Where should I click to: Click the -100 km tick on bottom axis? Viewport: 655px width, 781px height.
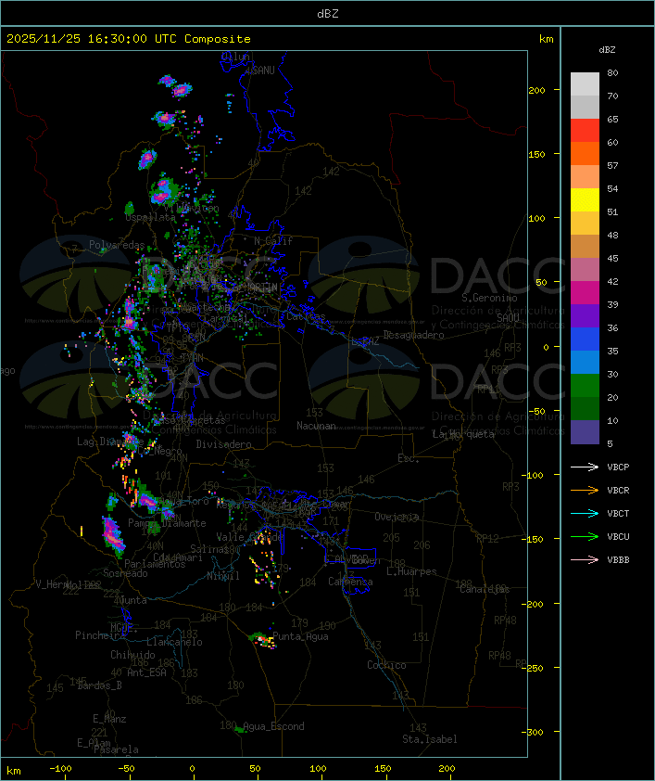point(60,769)
